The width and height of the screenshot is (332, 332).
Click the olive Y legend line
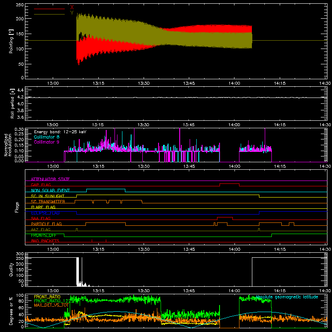coord(49,15)
